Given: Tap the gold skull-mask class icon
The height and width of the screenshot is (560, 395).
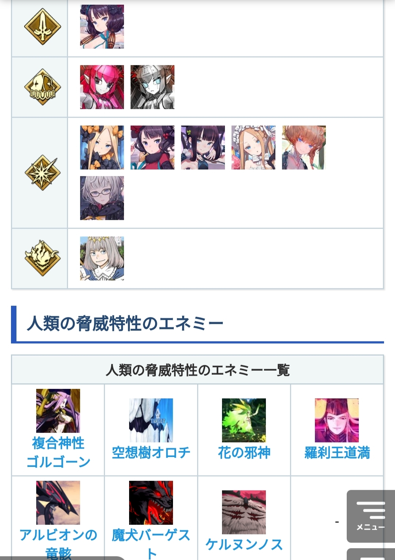Looking at the screenshot, I should tap(42, 87).
